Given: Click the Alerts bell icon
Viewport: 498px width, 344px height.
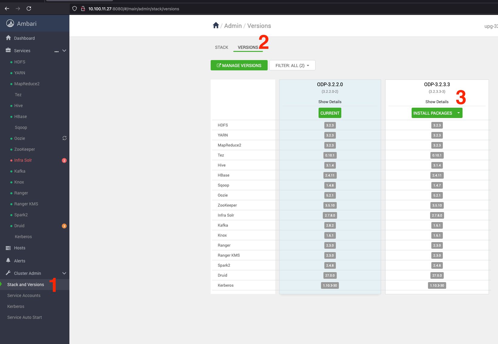Looking at the screenshot, I should [8, 261].
